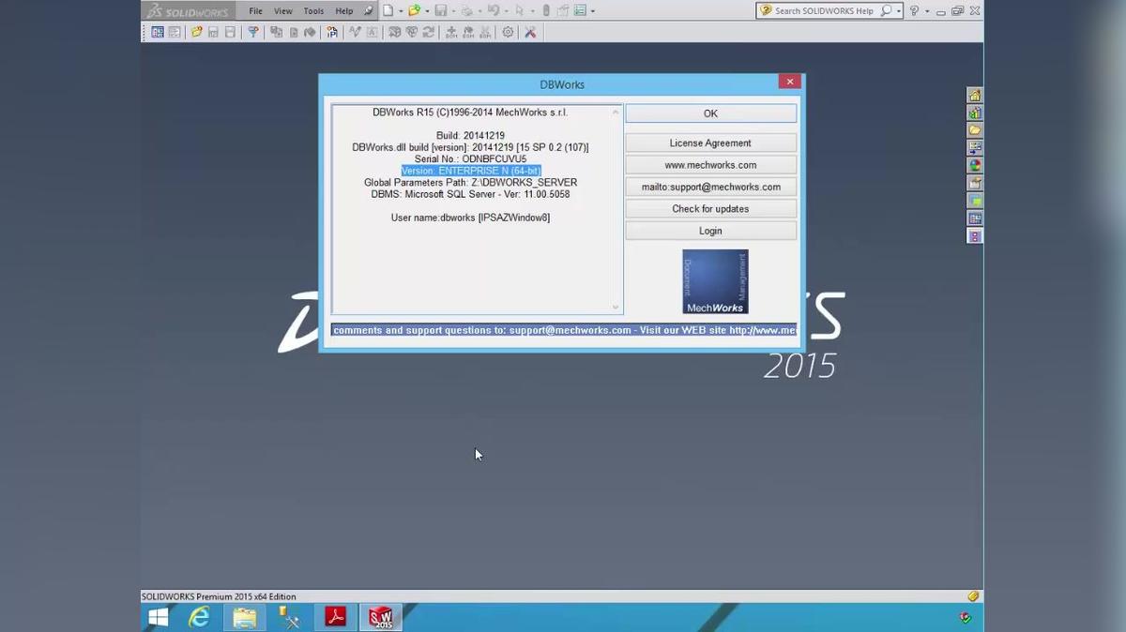The width and height of the screenshot is (1126, 632).
Task: Open the Custom Properties task pane tab
Action: (975, 184)
